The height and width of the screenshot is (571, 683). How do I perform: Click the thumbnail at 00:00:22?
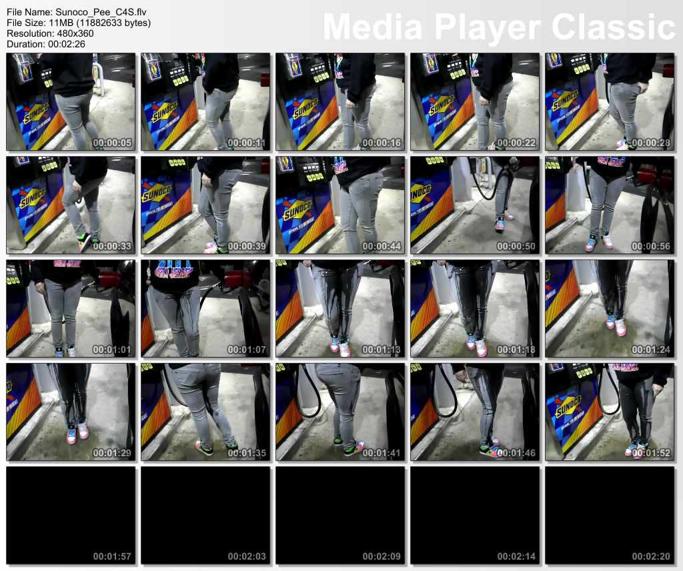(475, 101)
